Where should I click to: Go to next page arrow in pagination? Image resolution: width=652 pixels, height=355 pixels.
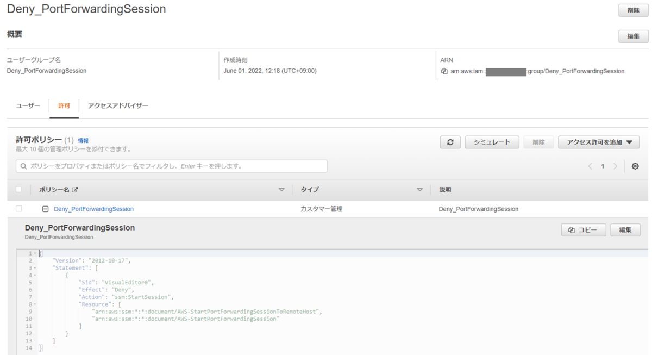(615, 166)
